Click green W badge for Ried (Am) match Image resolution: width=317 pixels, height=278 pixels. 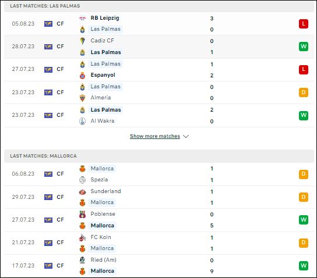(x=304, y=266)
